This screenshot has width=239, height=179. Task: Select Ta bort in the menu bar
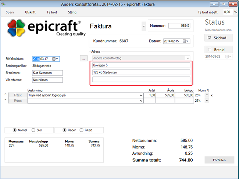(x=52, y=12)
